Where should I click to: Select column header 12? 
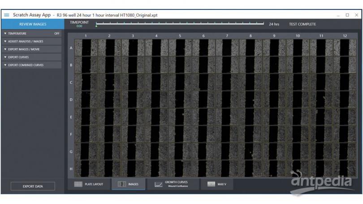[345, 36]
